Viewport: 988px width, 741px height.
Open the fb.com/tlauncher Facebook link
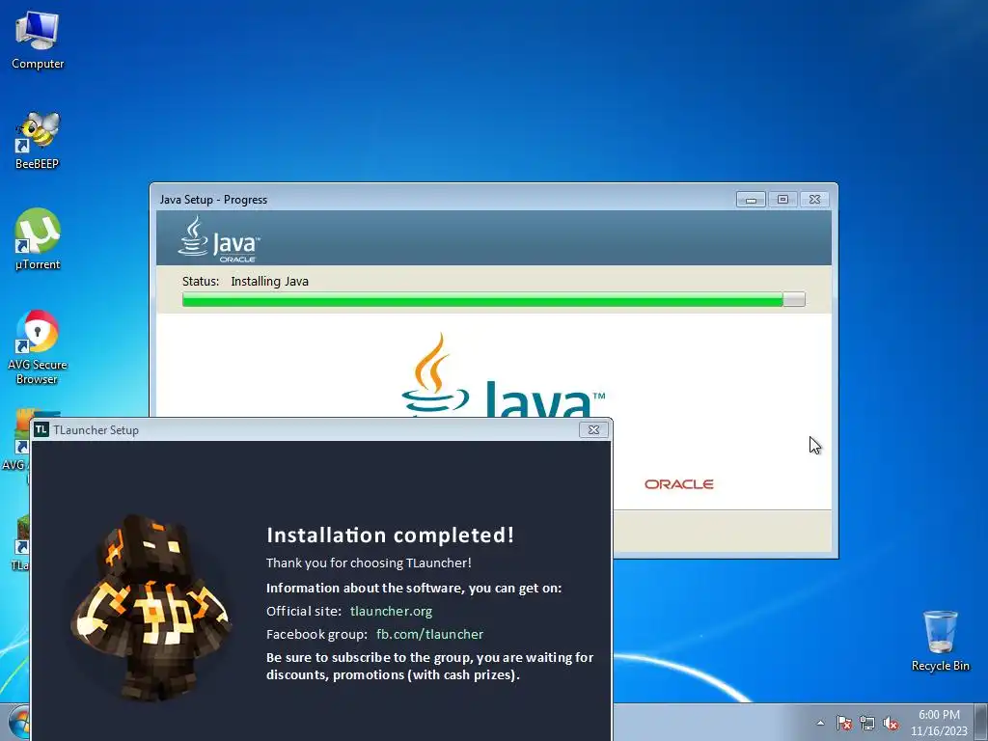tap(429, 635)
